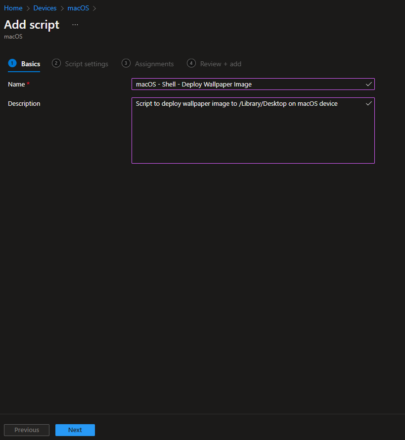Click the Add script page title
The image size is (405, 440).
[32, 25]
